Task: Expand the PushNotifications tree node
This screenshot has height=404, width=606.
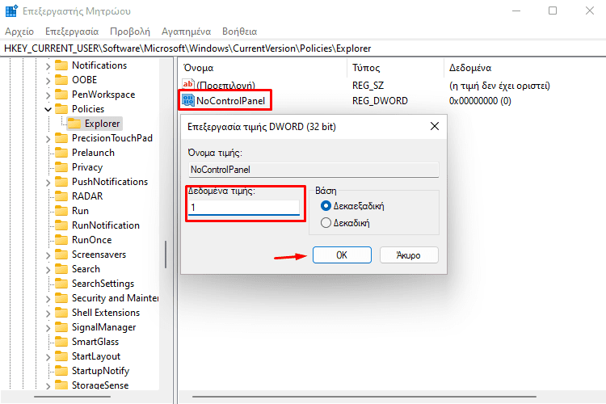Action: point(48,183)
